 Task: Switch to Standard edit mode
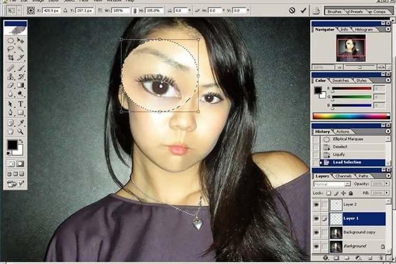point(11,164)
